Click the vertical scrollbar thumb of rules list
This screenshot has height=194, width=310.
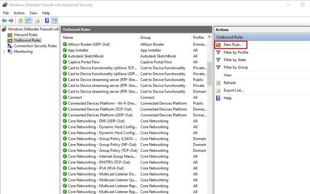(209, 74)
